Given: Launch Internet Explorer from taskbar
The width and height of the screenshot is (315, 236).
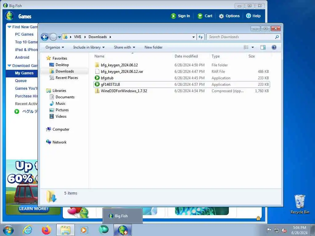Looking at the screenshot, I should (27, 230).
